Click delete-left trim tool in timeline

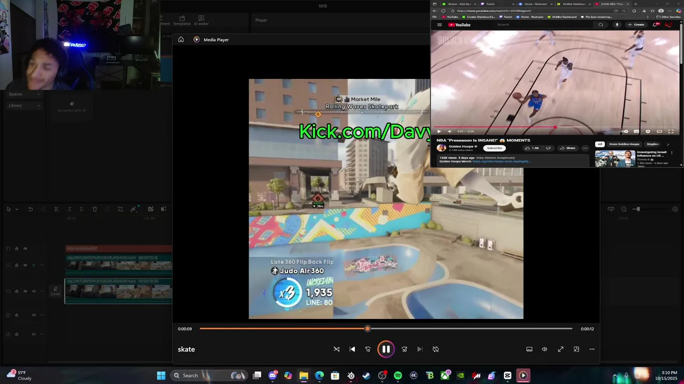(x=69, y=209)
